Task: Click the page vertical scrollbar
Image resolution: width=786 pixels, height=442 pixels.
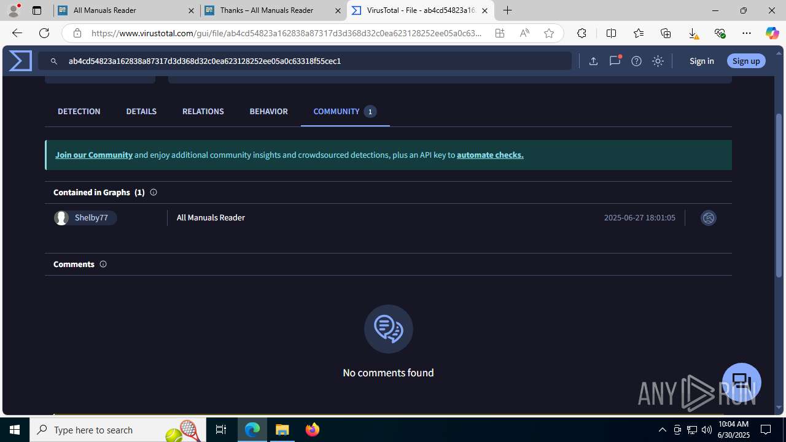Action: pyautogui.click(x=779, y=195)
